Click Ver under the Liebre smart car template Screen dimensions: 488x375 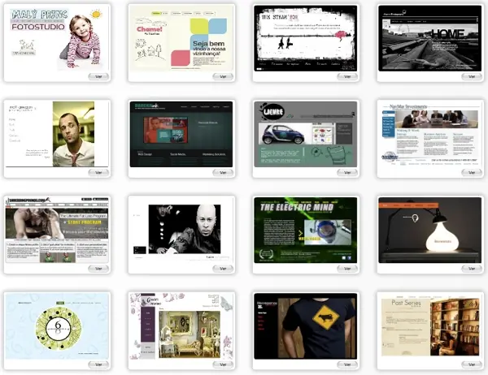347,172
